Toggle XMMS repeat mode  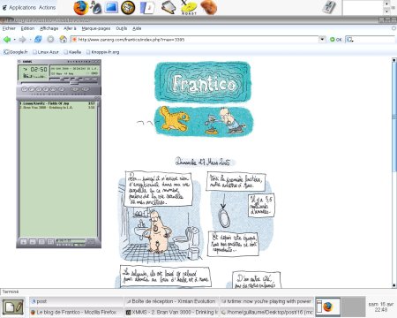[86, 89]
